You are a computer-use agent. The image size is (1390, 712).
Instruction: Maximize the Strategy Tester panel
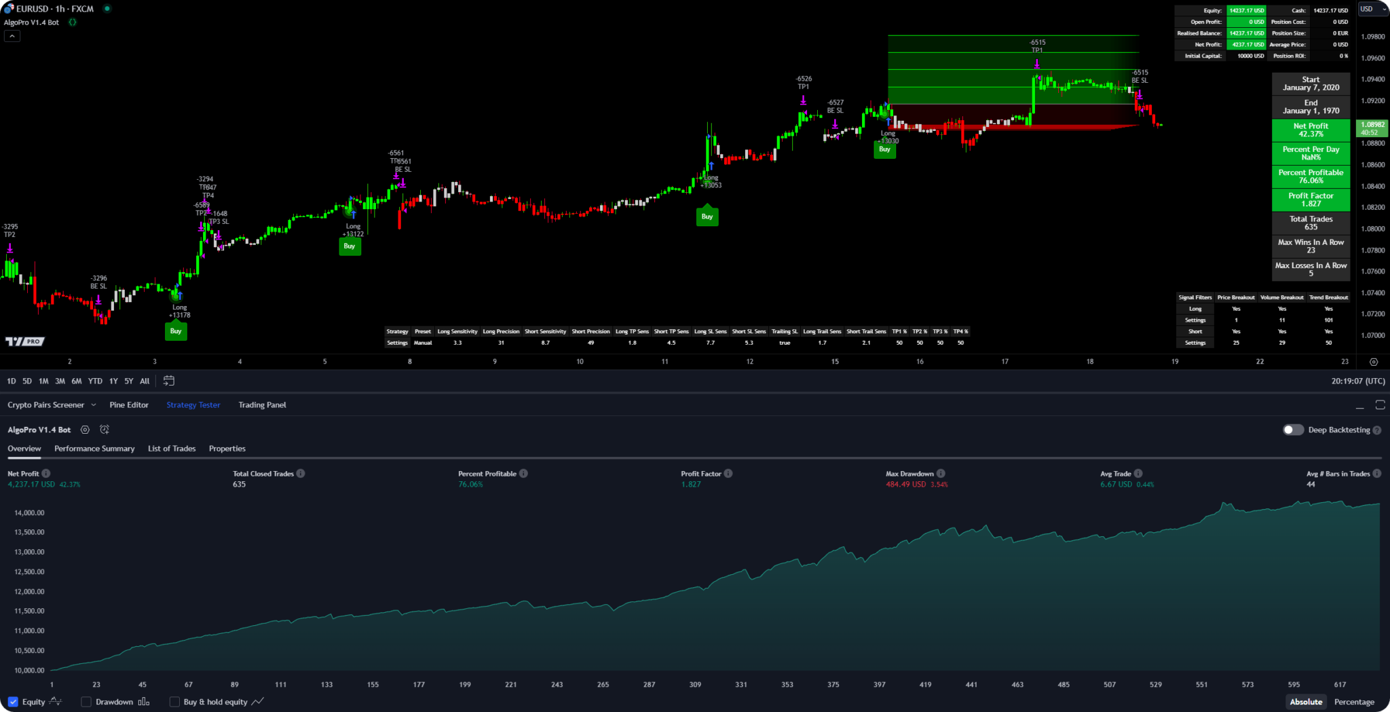[x=1380, y=405]
